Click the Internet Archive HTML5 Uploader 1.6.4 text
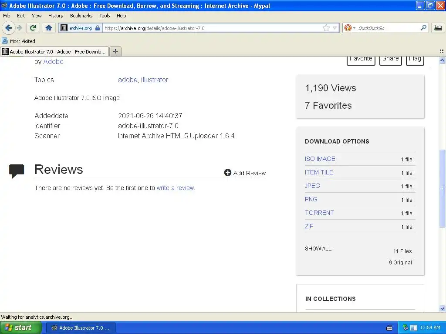 click(176, 136)
